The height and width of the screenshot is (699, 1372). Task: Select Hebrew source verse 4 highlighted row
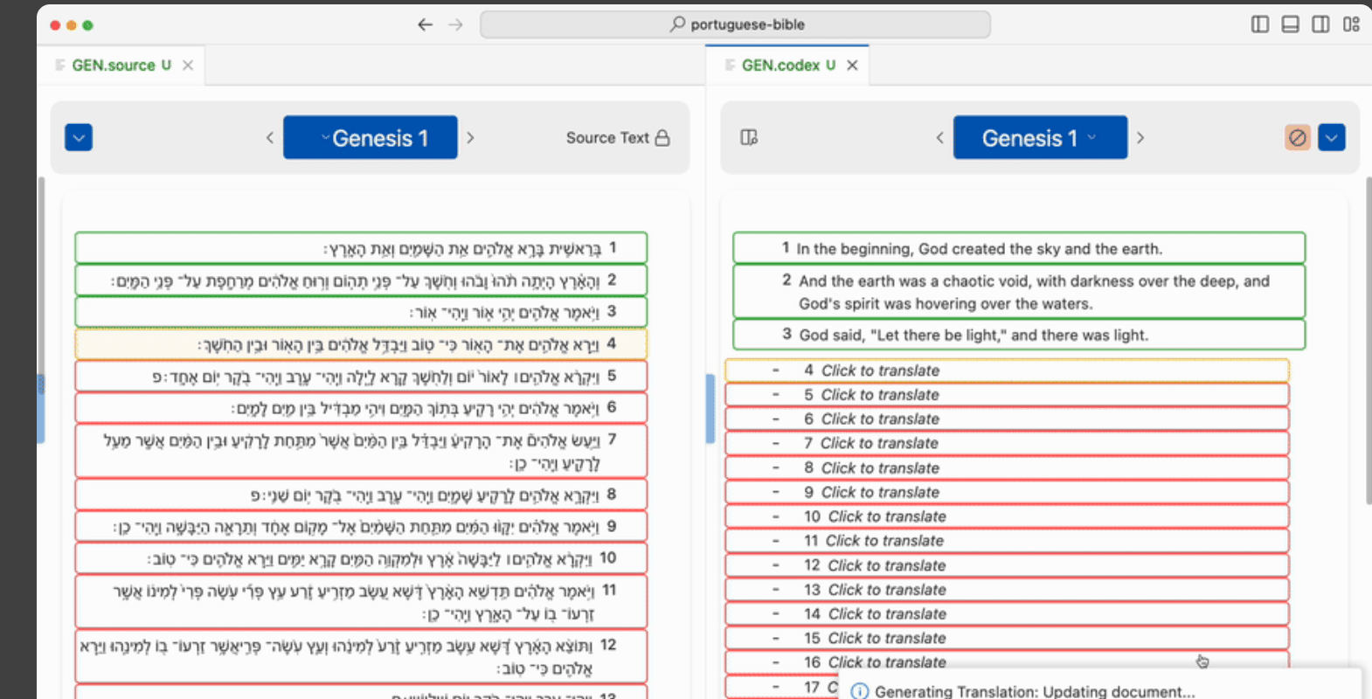(361, 344)
